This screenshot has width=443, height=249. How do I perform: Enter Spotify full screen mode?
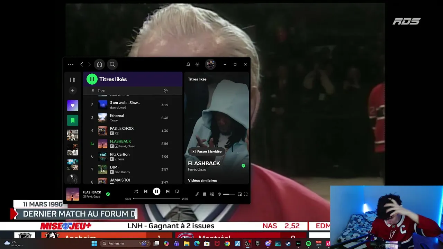(246, 194)
